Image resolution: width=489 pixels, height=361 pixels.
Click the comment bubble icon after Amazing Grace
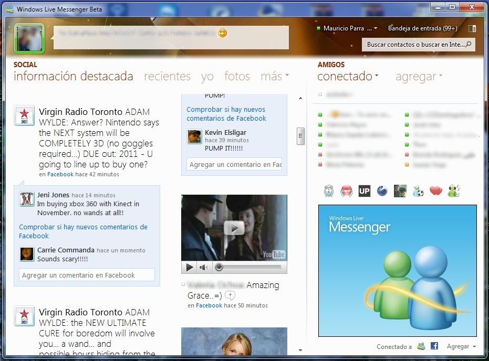coord(230,295)
